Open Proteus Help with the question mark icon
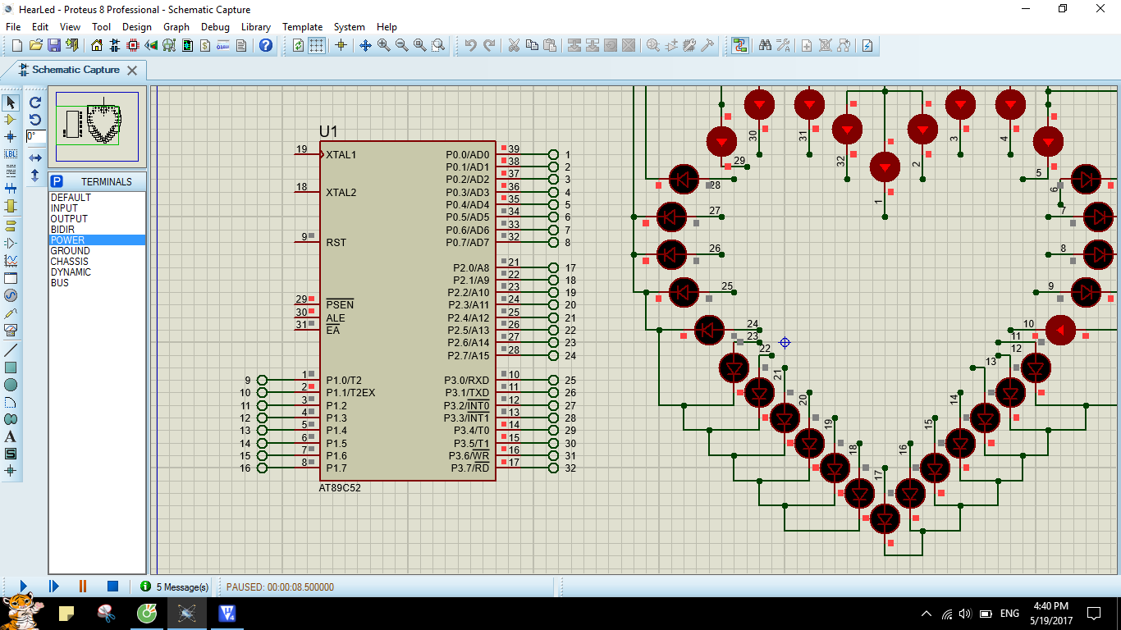The image size is (1121, 630). tap(266, 46)
